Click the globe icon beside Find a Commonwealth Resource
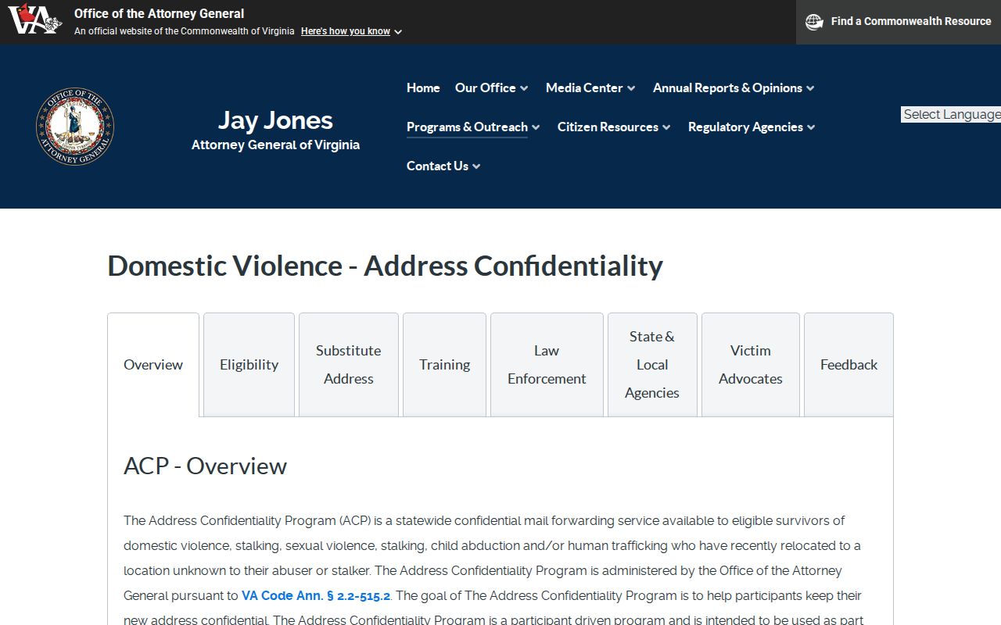 coord(814,22)
